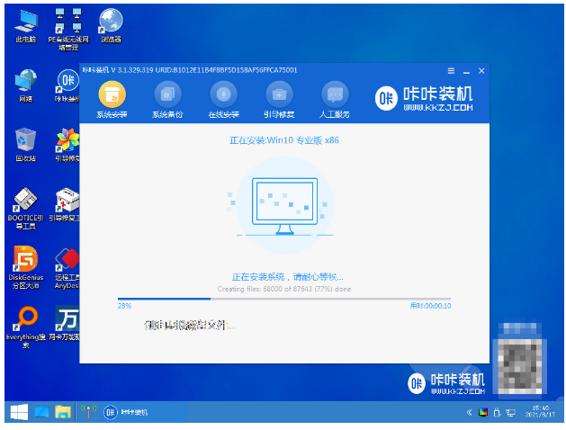Click the 28% progress label
Screen dimensions: 566x430
point(124,306)
